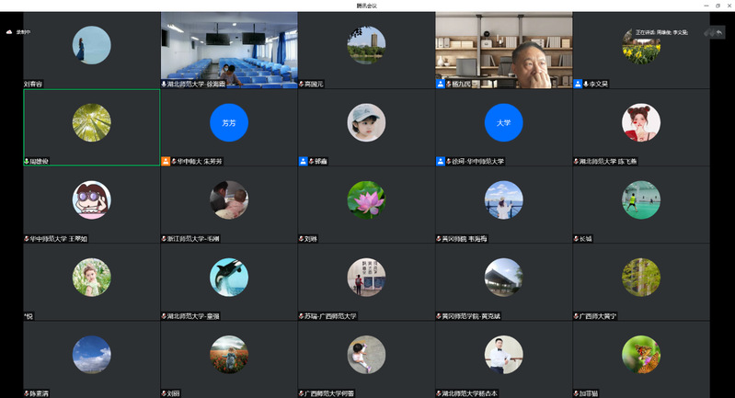
Task: Select the classroom video feed of 徐海霞
Action: pos(228,46)
